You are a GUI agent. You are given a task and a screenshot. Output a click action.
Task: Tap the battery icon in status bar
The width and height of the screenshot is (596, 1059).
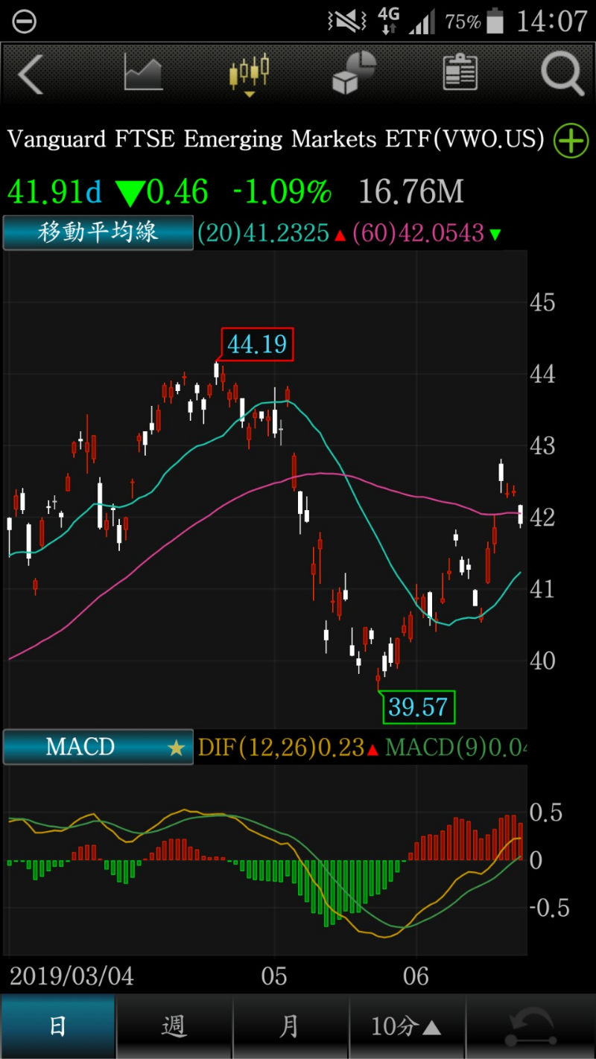(x=495, y=21)
